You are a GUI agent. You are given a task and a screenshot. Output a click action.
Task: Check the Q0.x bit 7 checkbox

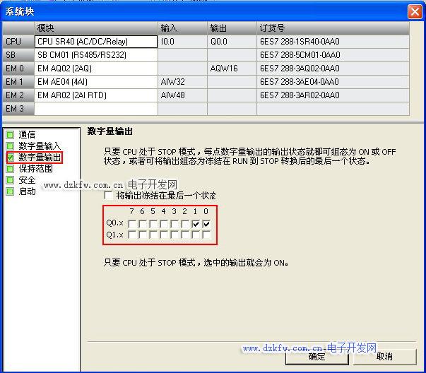click(132, 224)
